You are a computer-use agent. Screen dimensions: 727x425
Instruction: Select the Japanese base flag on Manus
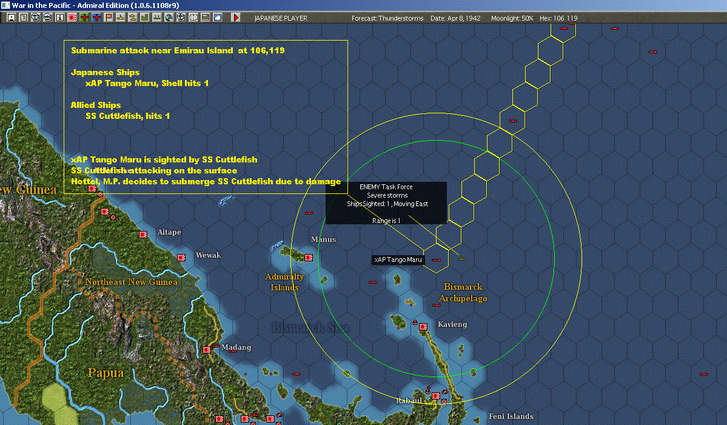coord(309,257)
